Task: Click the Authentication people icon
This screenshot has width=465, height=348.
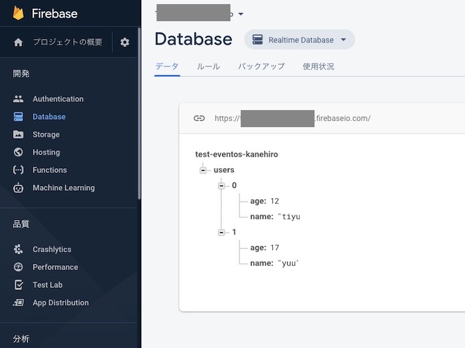Action: [x=18, y=99]
